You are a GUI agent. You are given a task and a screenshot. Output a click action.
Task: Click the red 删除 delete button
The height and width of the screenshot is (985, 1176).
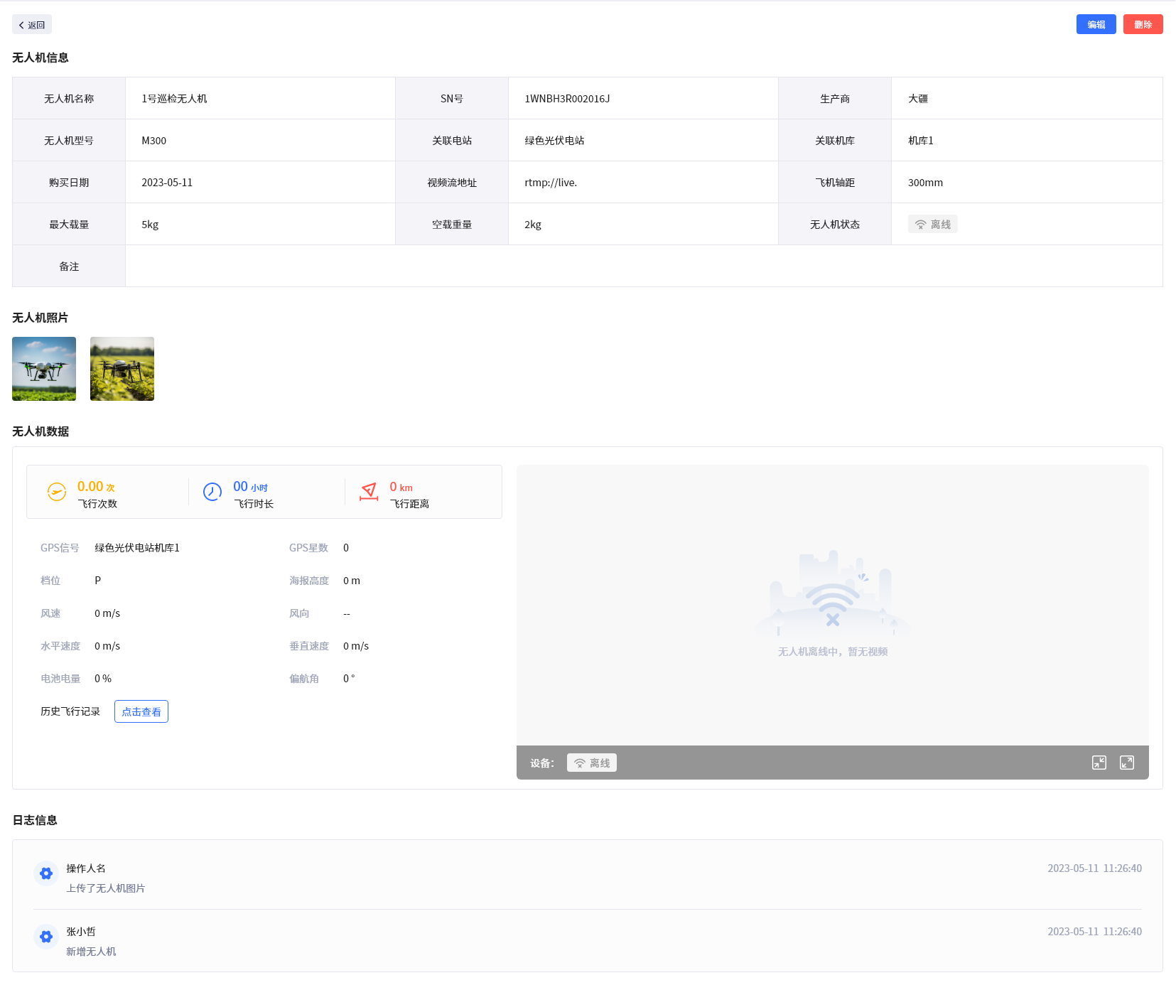tap(1143, 24)
